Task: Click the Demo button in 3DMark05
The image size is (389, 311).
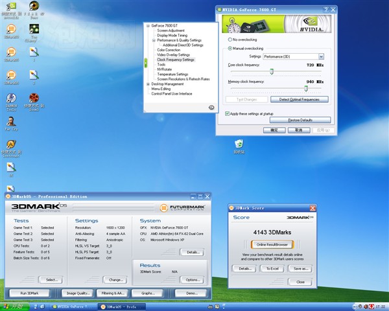Action: pos(191,293)
